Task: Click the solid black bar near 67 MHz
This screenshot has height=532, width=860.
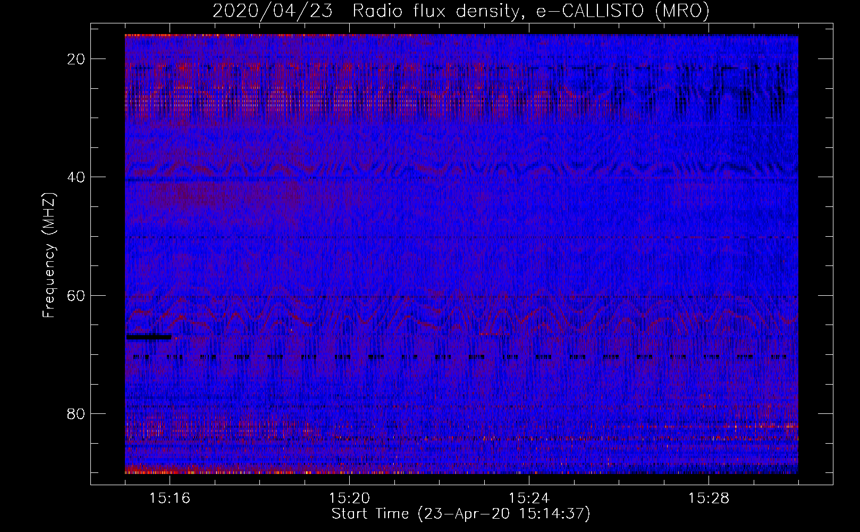Action: 149,336
